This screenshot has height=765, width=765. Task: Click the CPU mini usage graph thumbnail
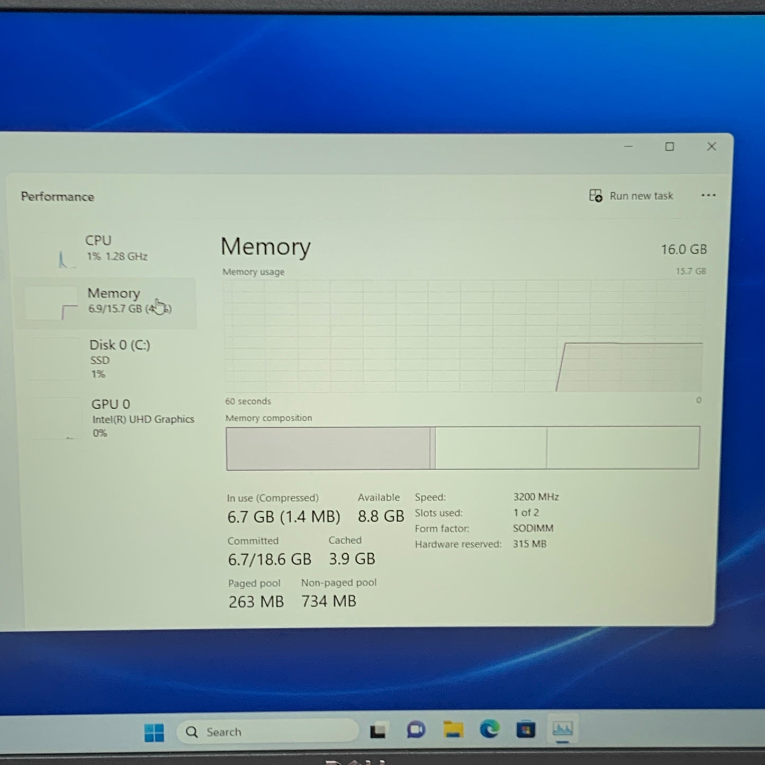(x=51, y=250)
